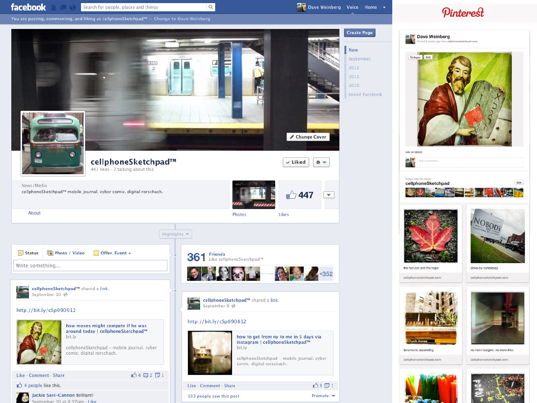537x403 pixels.
Task: Click comment count icon on Sept 10 post
Action: coord(146,375)
